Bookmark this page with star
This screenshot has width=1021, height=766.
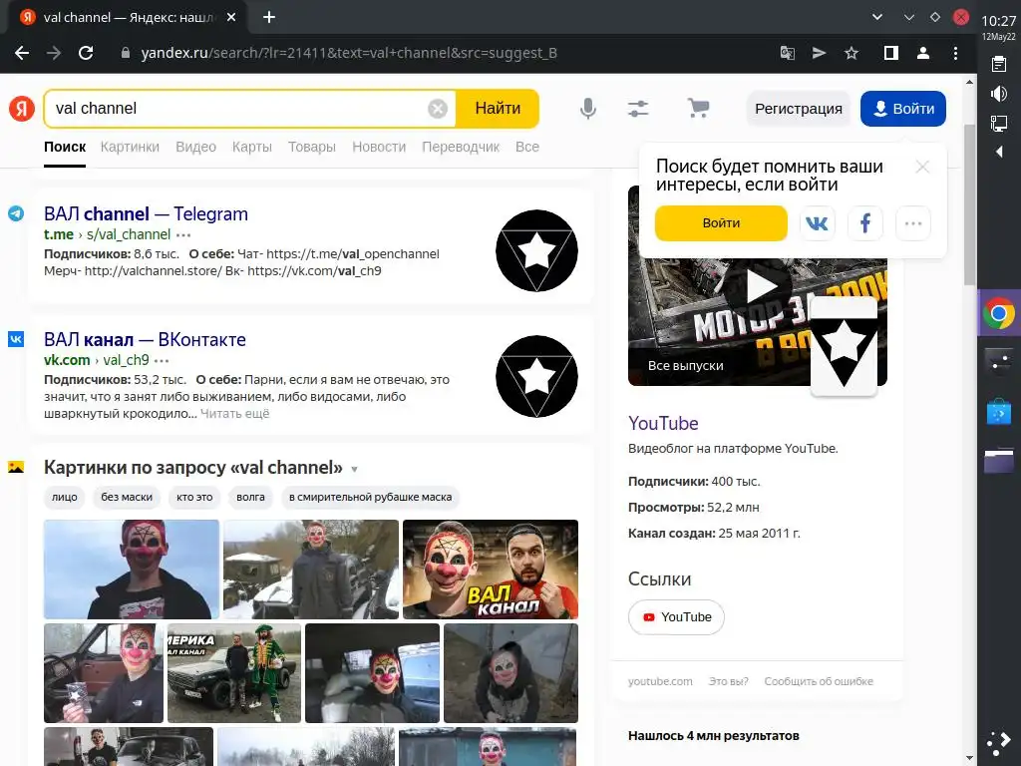coord(851,54)
